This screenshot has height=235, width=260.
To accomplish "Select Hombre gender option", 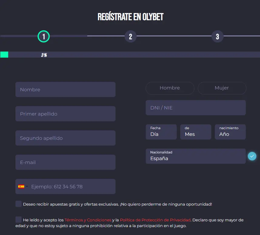I will tap(170, 88).
